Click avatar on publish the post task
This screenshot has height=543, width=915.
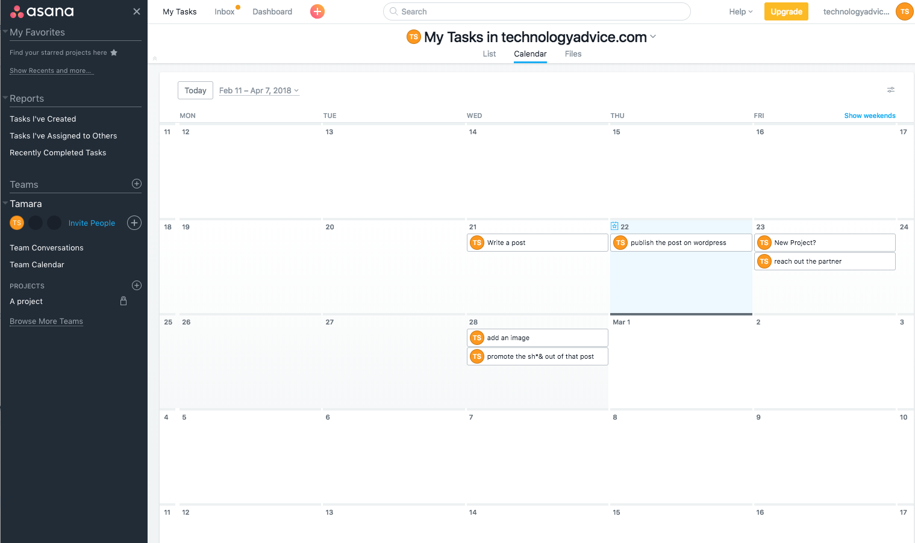(620, 243)
